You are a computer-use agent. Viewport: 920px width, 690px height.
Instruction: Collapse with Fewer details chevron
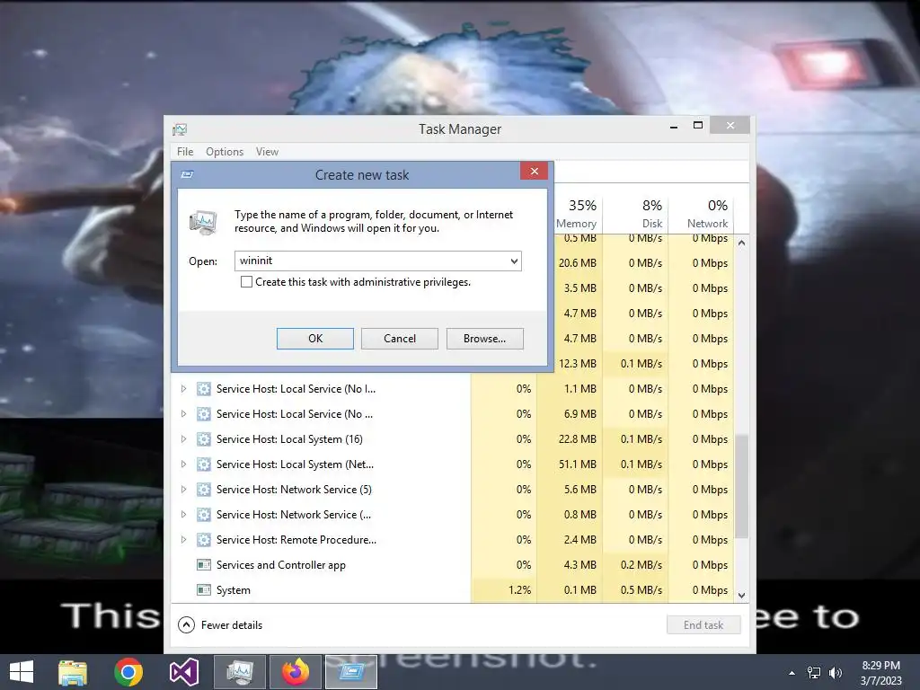pyautogui.click(x=186, y=625)
